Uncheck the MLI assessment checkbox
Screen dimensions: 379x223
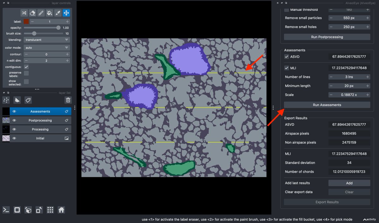[287, 68]
